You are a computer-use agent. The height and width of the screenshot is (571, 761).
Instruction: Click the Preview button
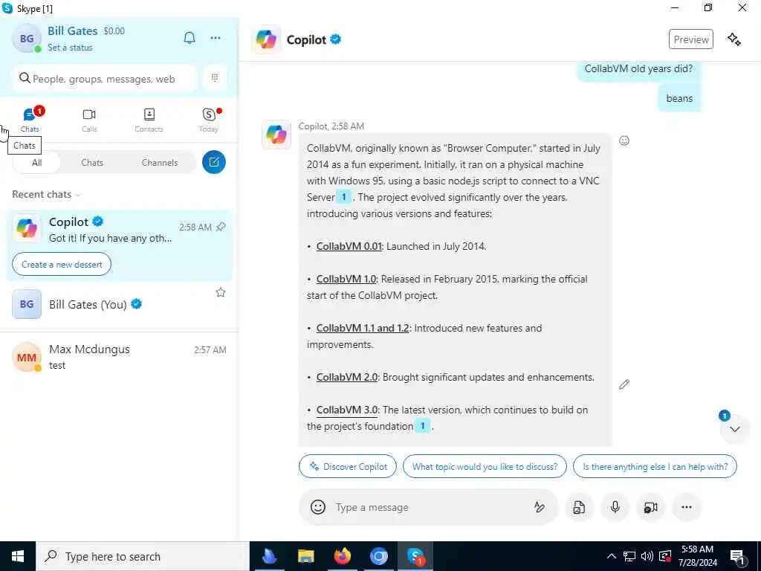pyautogui.click(x=691, y=39)
